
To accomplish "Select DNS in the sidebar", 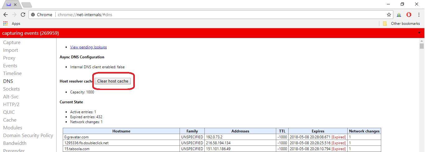I will (x=8, y=81).
